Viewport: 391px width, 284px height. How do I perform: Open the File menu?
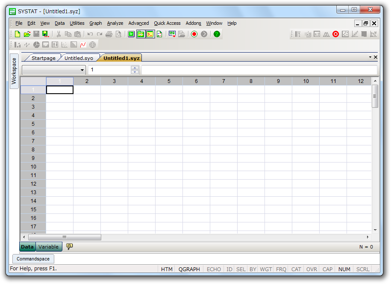point(19,23)
